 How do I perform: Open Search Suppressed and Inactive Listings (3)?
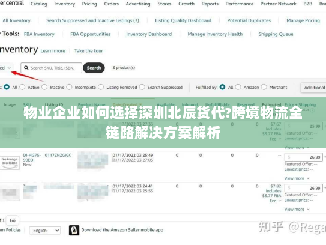point(92,20)
